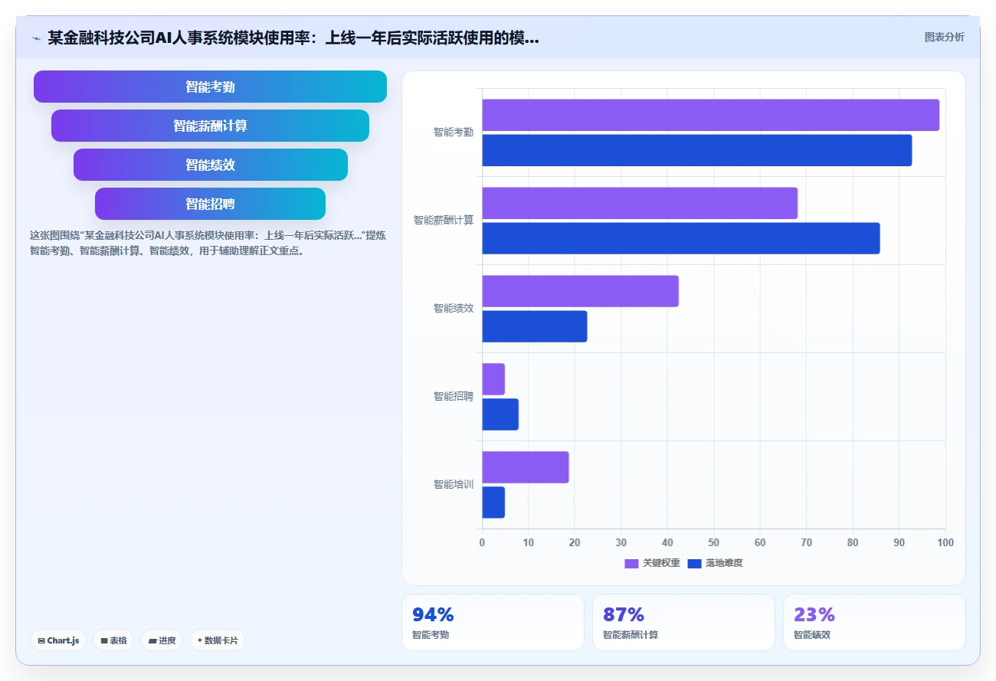Click the purple 智能薪酬计算 bar
This screenshot has height=681, width=996.
tap(640, 203)
